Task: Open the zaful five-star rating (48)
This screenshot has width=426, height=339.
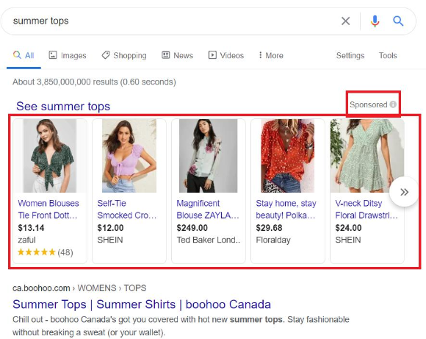Action: coord(46,252)
